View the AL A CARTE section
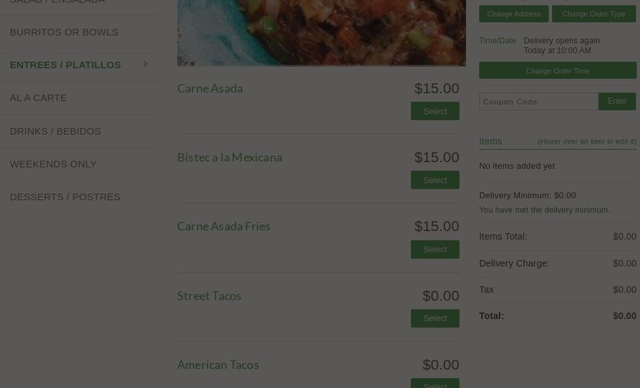 (38, 97)
